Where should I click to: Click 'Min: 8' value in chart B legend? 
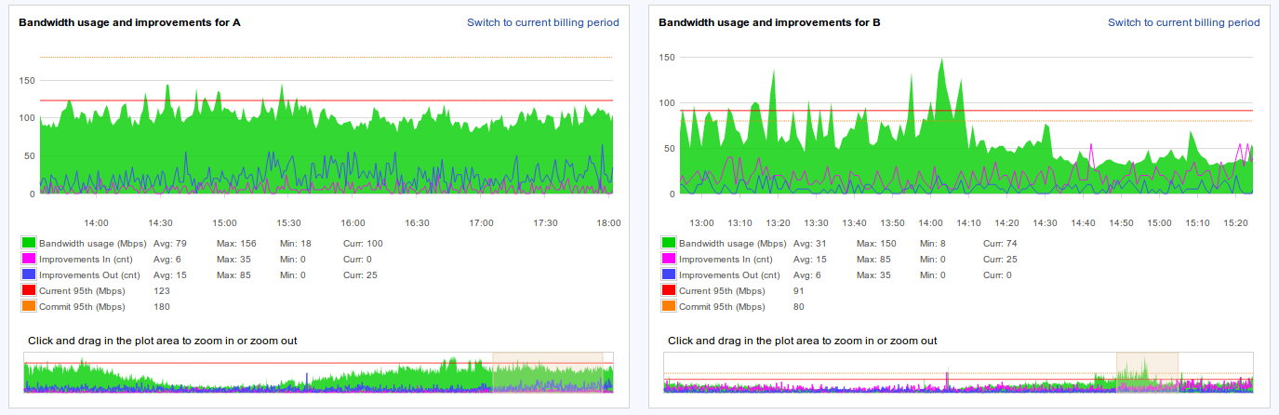point(933,244)
